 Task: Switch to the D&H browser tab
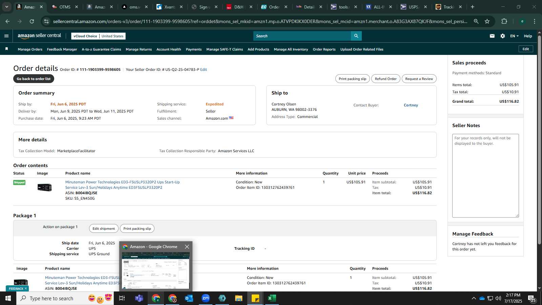pyautogui.click(x=239, y=7)
